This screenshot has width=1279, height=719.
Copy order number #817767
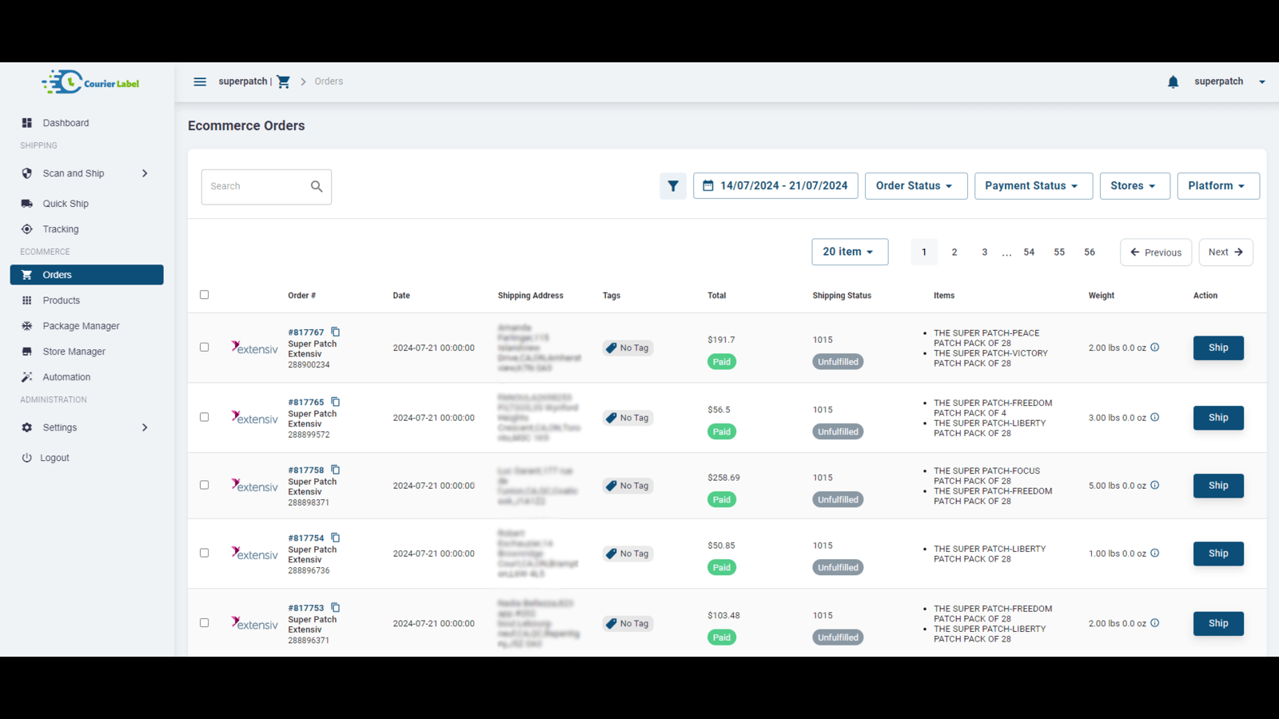click(336, 332)
